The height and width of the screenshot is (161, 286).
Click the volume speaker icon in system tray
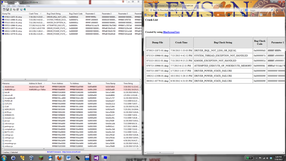click(267, 158)
